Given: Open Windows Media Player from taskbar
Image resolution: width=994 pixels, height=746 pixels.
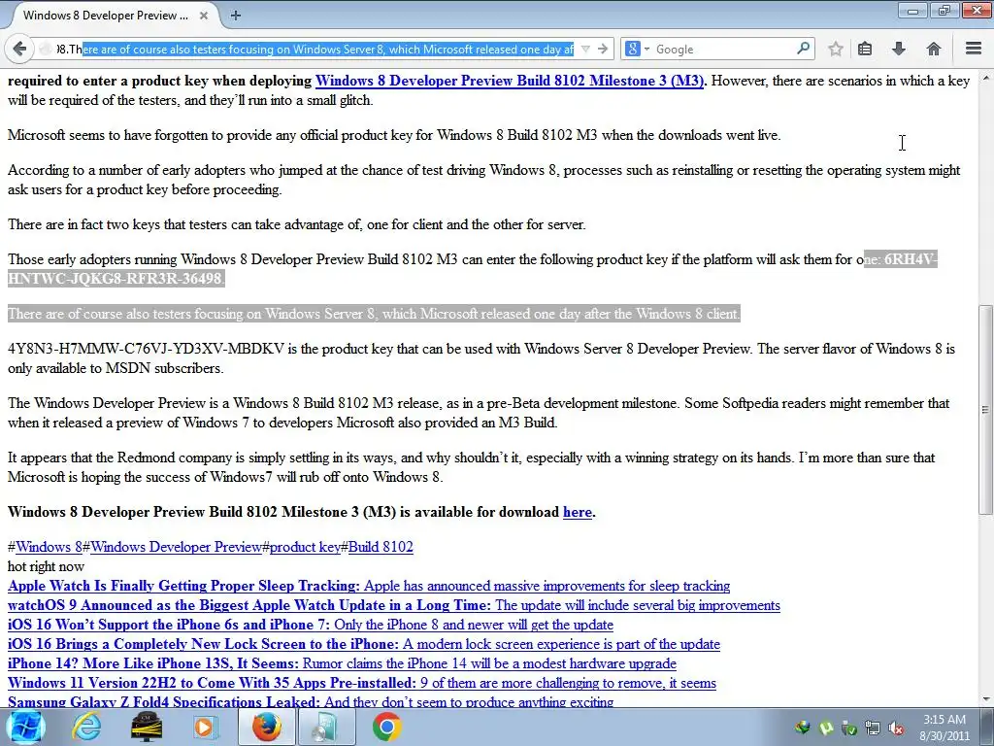Looking at the screenshot, I should (204, 727).
